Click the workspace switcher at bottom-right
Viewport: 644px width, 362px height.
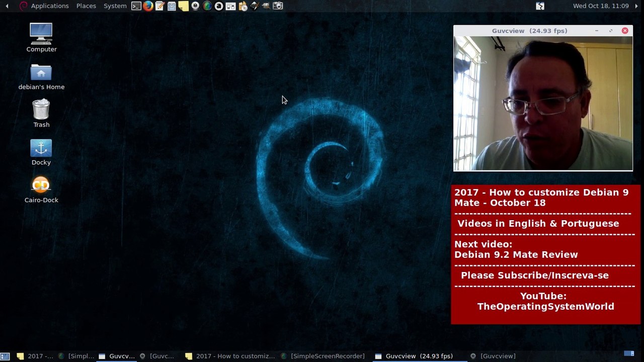[629, 354]
